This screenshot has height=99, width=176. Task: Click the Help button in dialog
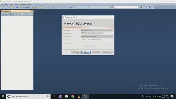(x=97, y=52)
